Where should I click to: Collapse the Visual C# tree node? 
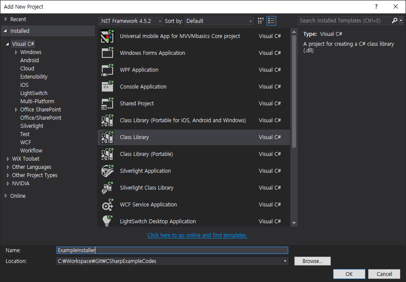click(x=7, y=44)
